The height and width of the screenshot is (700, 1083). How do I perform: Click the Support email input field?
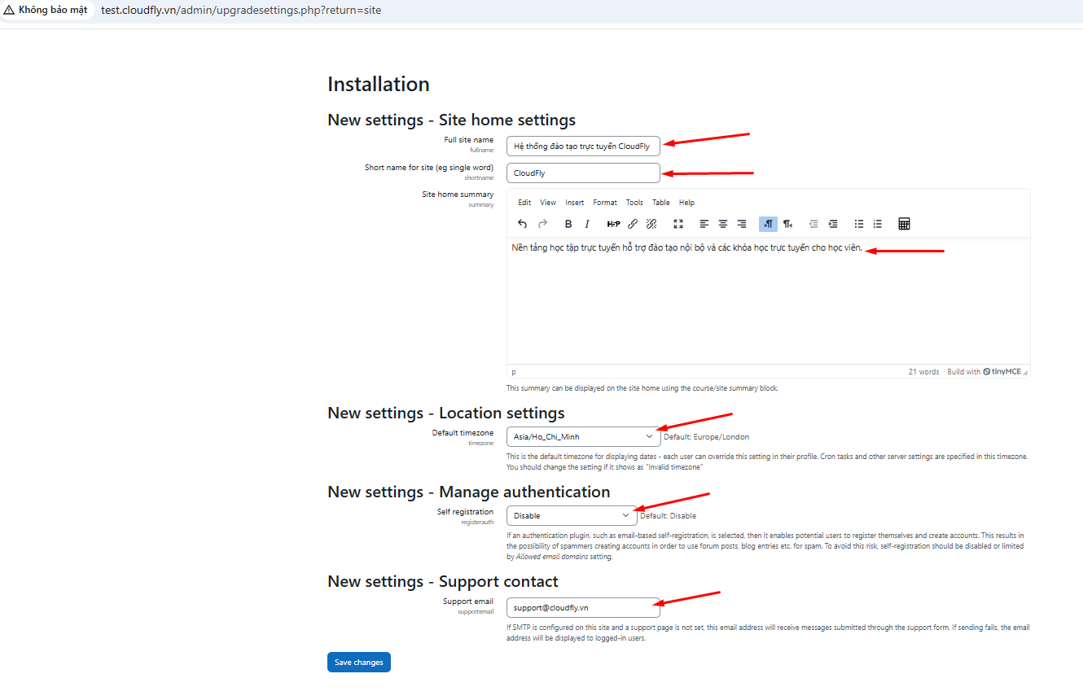click(583, 608)
